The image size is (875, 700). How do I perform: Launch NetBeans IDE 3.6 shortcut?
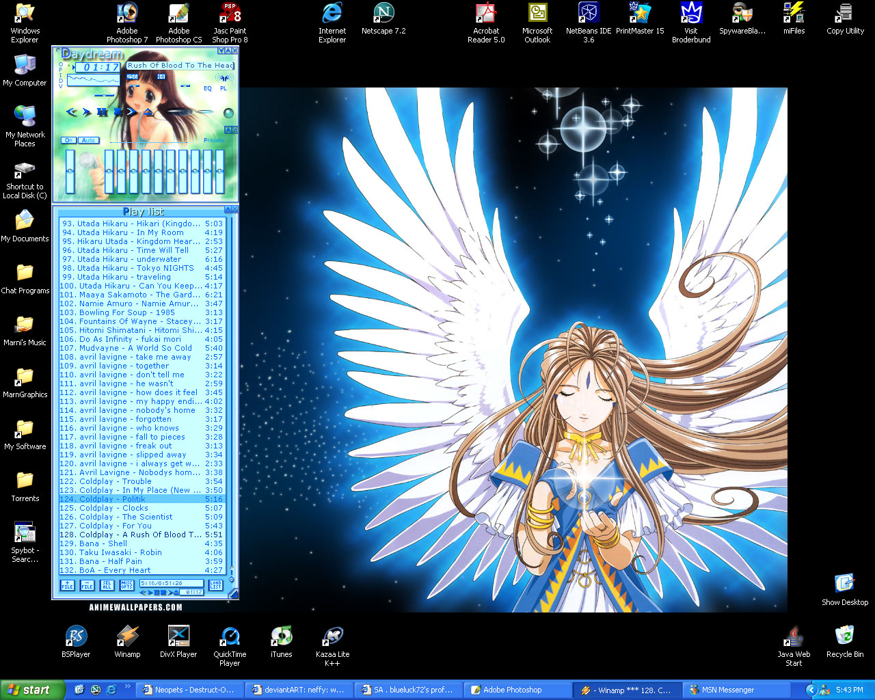click(589, 23)
